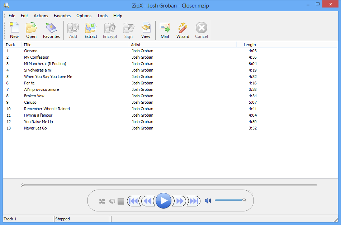341x225 pixels.
Task: Click Josh Groban artist in track 13 row
Action: coord(142,128)
